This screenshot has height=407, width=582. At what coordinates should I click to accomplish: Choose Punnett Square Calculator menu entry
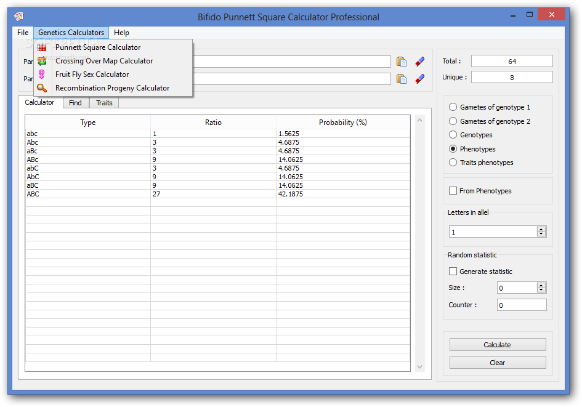pyautogui.click(x=113, y=47)
